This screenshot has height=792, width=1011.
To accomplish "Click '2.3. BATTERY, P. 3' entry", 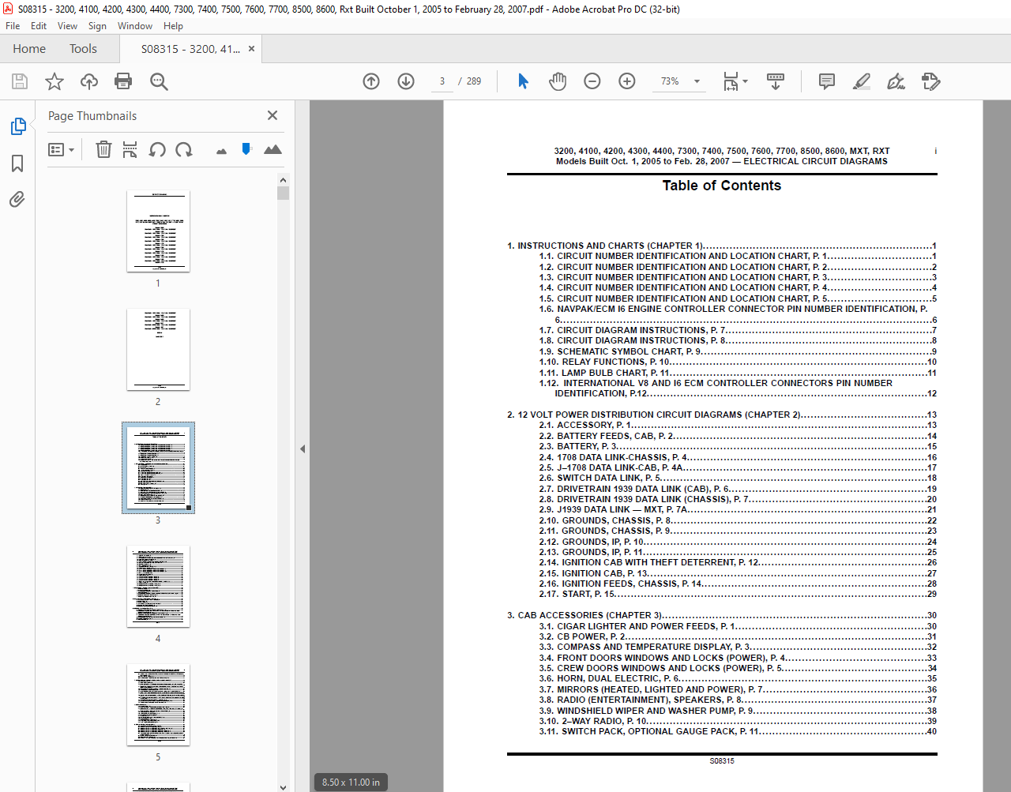I will coord(738,446).
